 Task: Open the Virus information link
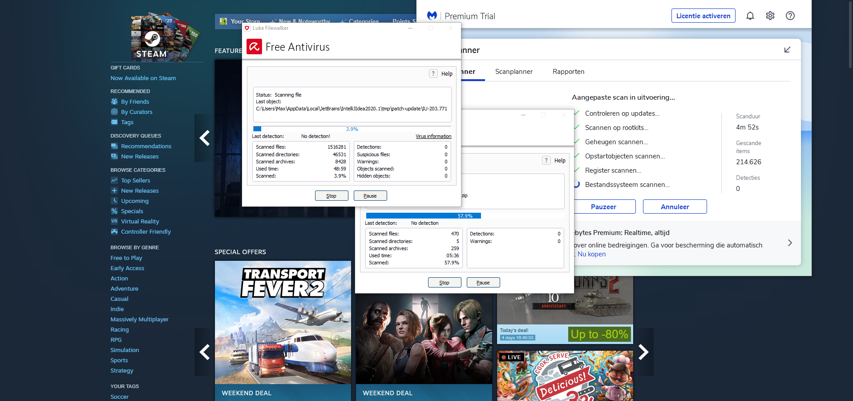coord(433,137)
